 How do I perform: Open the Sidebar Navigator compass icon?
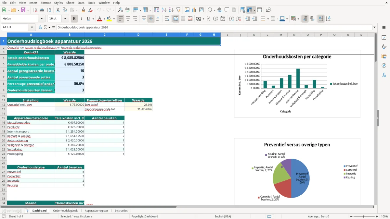pyautogui.click(x=384, y=66)
